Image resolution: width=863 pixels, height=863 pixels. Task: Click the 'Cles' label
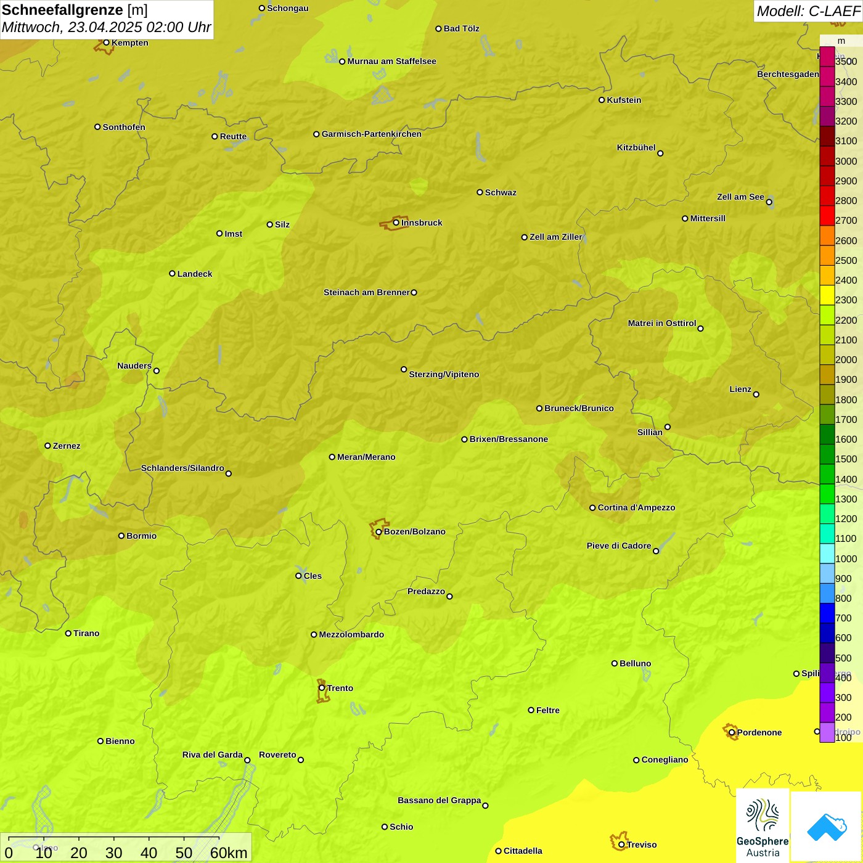click(313, 576)
